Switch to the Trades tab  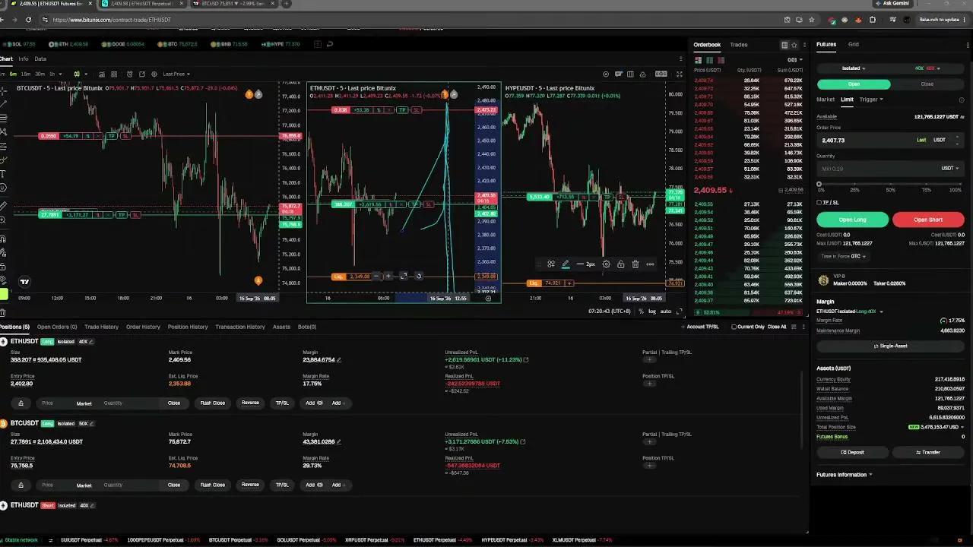click(x=739, y=45)
